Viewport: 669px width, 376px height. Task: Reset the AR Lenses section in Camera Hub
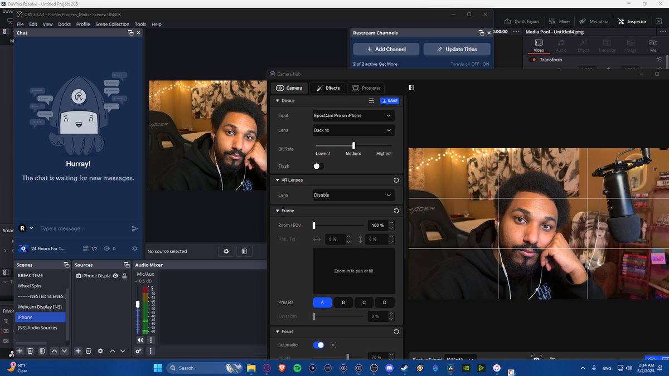point(396,180)
